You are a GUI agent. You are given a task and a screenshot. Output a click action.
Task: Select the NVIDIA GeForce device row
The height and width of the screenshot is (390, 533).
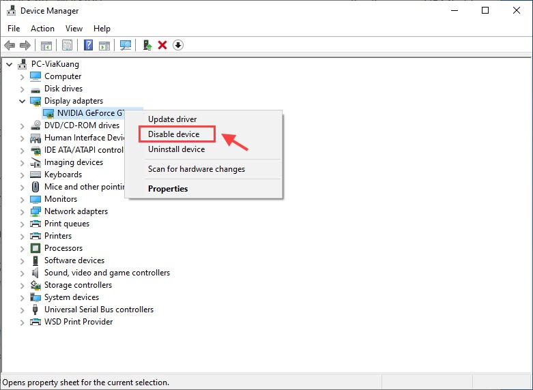[84, 113]
